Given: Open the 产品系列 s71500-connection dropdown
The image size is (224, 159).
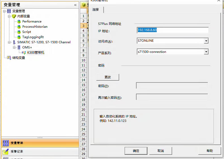Looking at the screenshot, I should tap(206, 52).
